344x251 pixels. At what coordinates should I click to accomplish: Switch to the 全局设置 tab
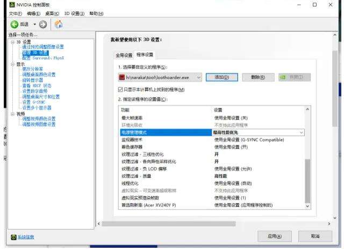tap(124, 55)
